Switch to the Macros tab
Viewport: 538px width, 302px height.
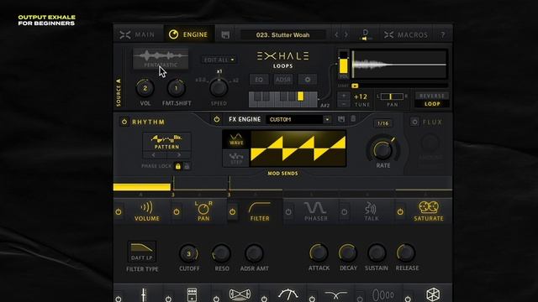pos(406,35)
